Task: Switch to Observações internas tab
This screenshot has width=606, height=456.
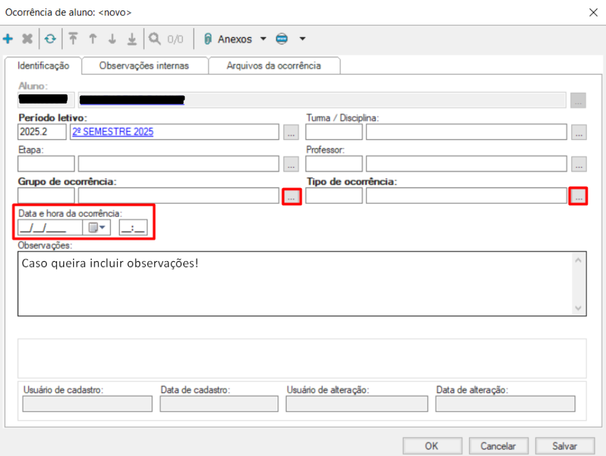Action: point(144,65)
